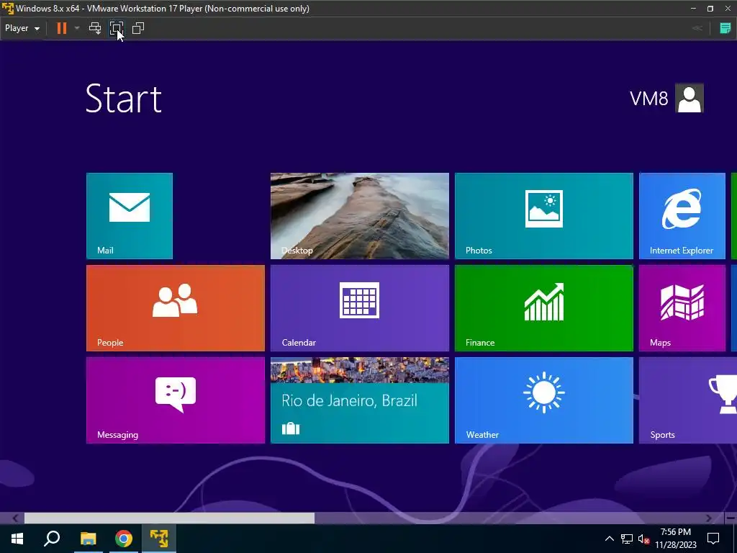Open the Windows Start button on taskbar

click(17, 539)
